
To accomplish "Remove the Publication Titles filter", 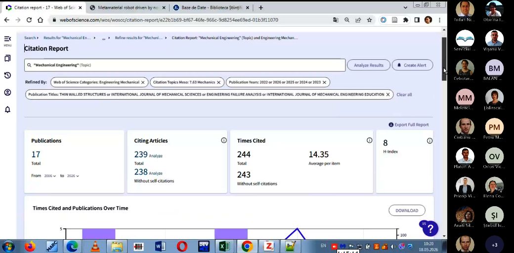I will point(388,95).
